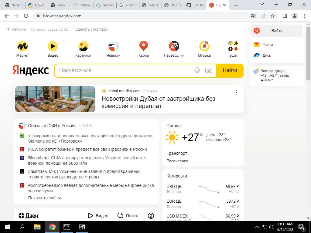Open 7-Zip from taskbar
Image resolution: width=311 pixels, height=233 pixels.
click(x=82, y=227)
